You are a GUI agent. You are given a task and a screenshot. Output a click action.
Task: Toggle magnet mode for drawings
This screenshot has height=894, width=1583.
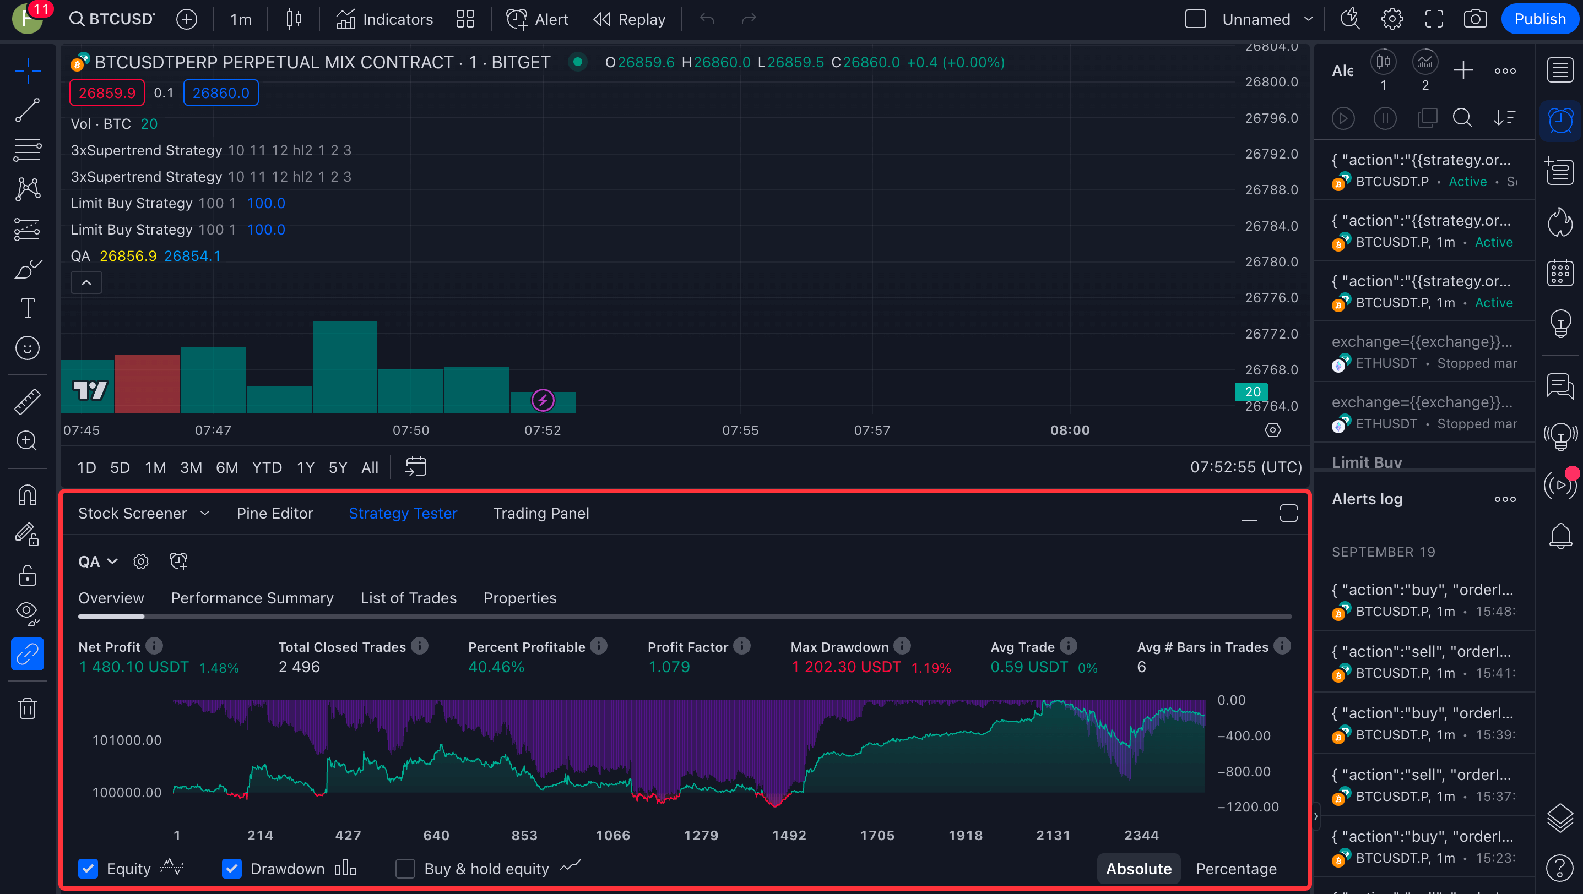coord(28,495)
